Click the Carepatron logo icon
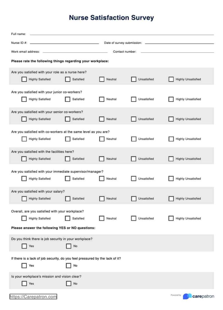The width and height of the screenshot is (223, 310). (187, 296)
